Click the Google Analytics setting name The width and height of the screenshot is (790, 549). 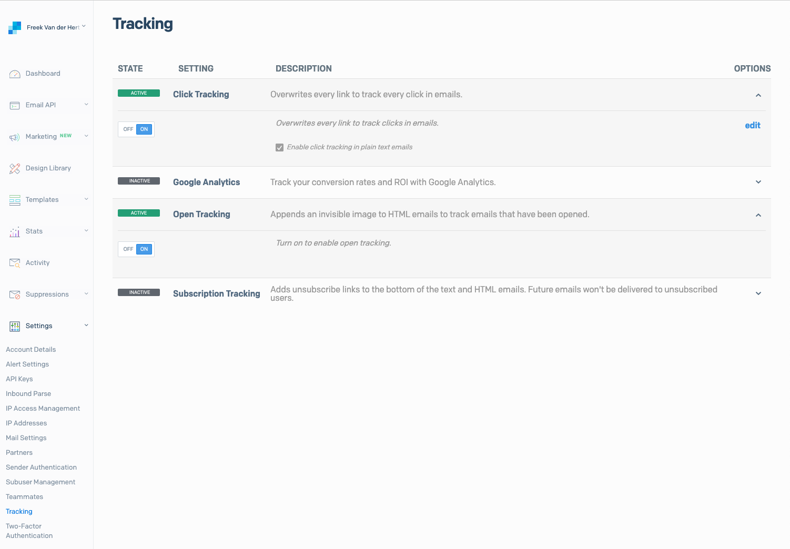206,182
